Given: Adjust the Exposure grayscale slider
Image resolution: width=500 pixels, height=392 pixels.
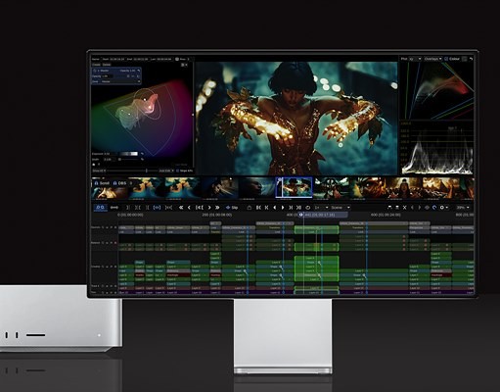Looking at the screenshot, I should click(129, 154).
